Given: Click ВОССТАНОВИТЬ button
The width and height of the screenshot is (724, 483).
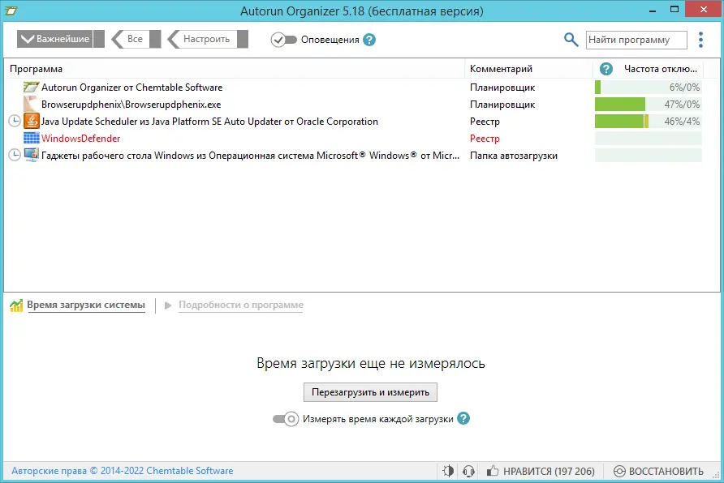Looking at the screenshot, I should click(x=658, y=471).
